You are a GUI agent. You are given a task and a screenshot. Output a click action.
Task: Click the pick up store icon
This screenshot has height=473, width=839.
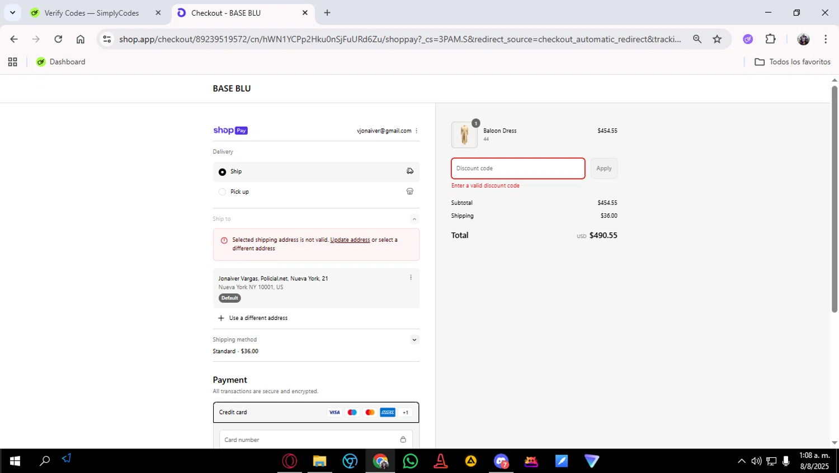[410, 192]
